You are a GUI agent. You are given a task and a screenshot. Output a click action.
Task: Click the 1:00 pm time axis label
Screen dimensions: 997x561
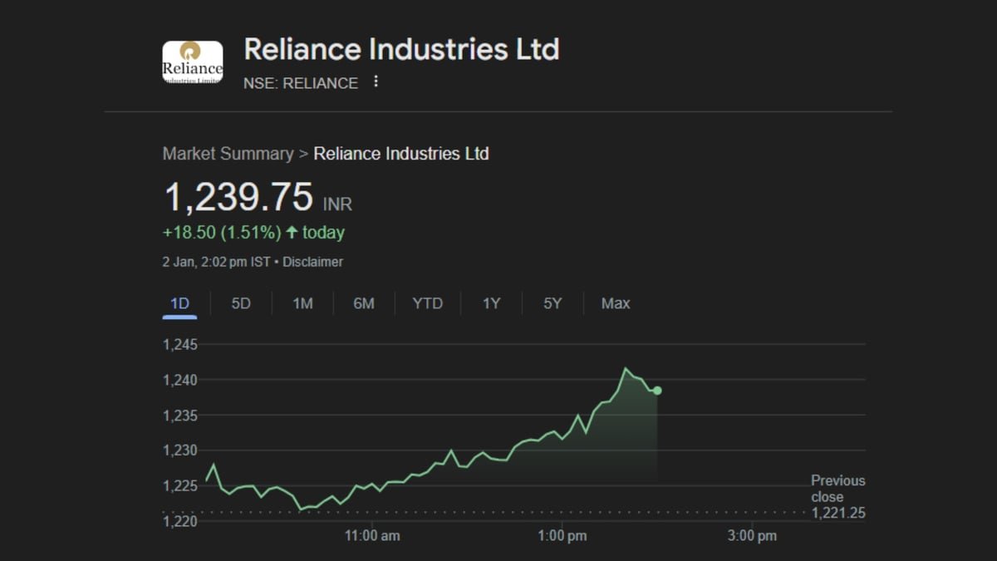tap(562, 536)
